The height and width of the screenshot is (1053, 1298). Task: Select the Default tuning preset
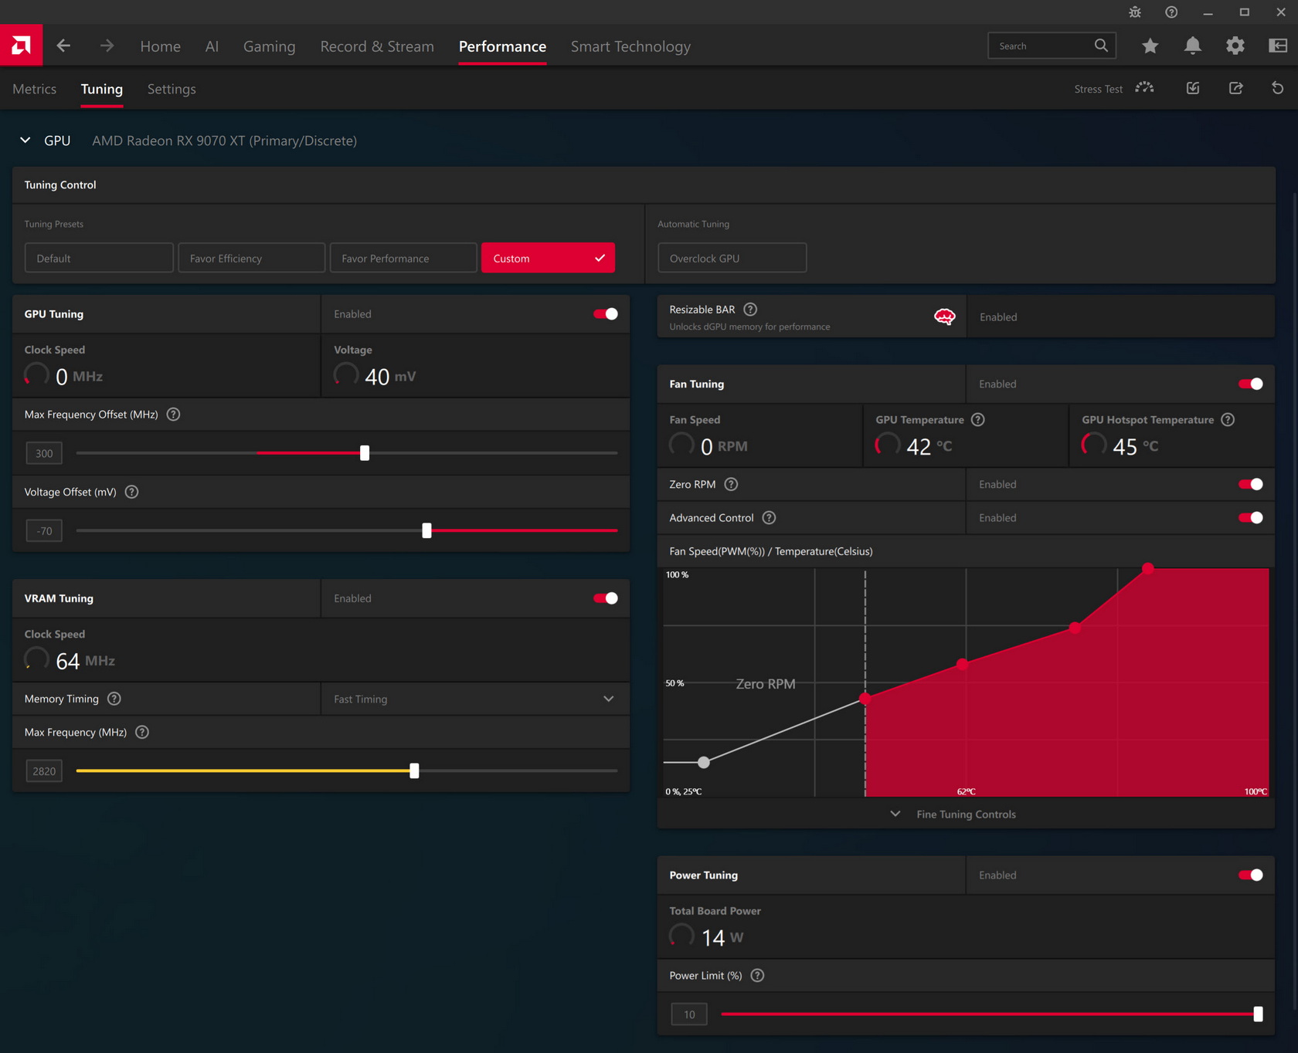[x=99, y=258]
